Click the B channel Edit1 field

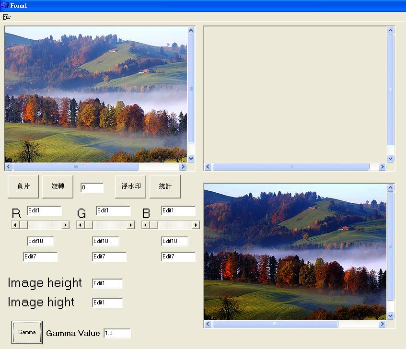178,210
